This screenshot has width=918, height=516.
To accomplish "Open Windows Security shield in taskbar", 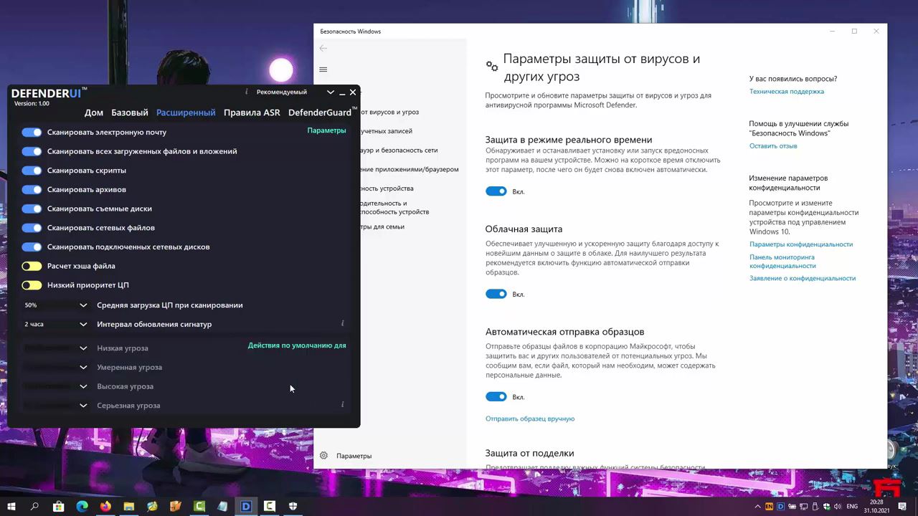I will click(293, 506).
